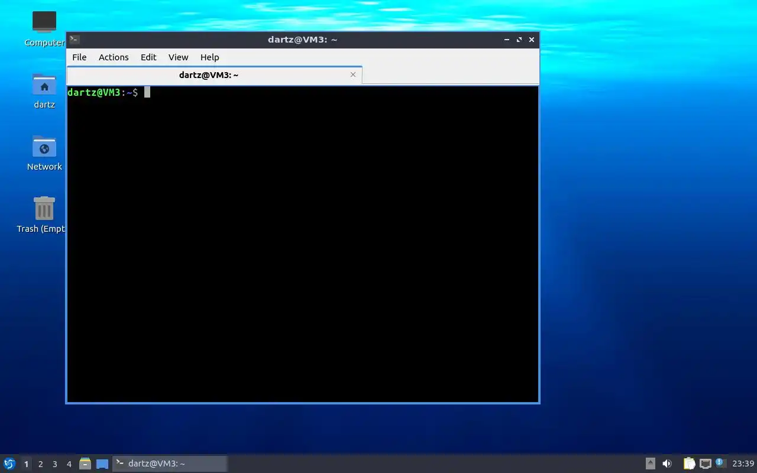Select the Network desktop icon
The height and width of the screenshot is (473, 757).
[x=44, y=153]
